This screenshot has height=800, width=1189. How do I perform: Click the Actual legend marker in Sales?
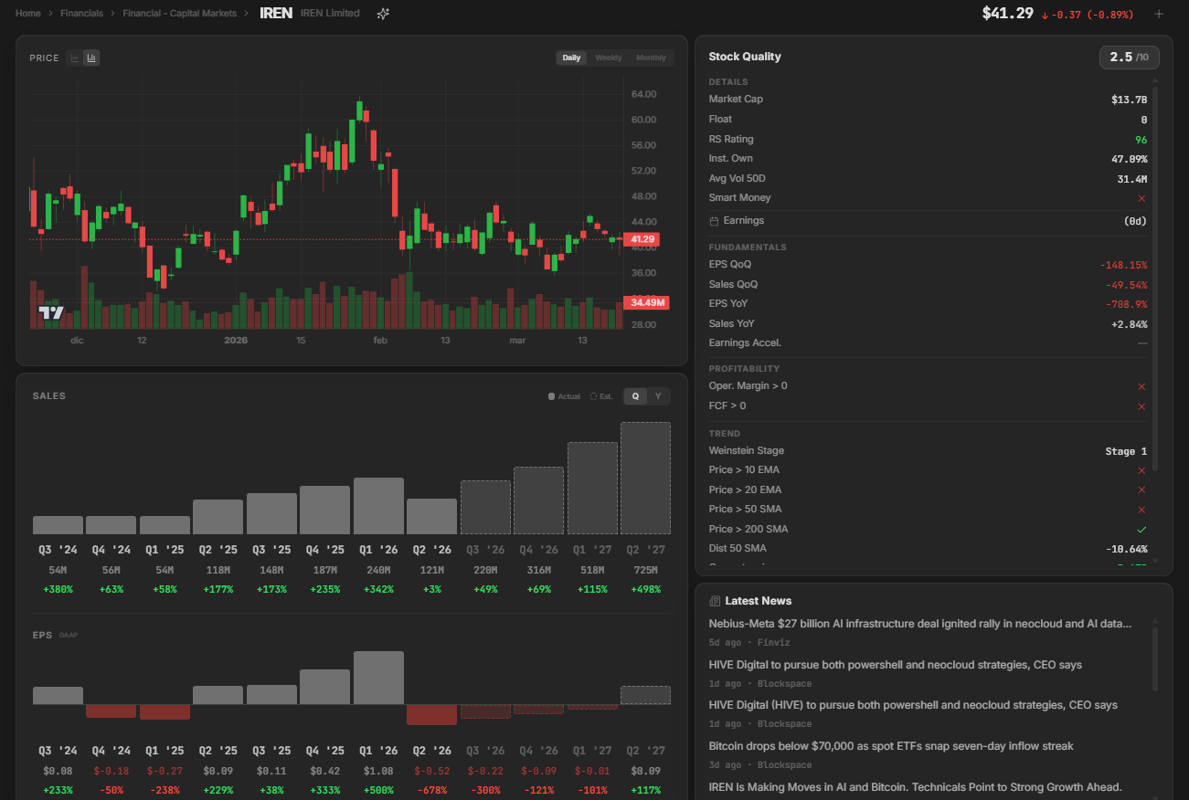click(551, 396)
